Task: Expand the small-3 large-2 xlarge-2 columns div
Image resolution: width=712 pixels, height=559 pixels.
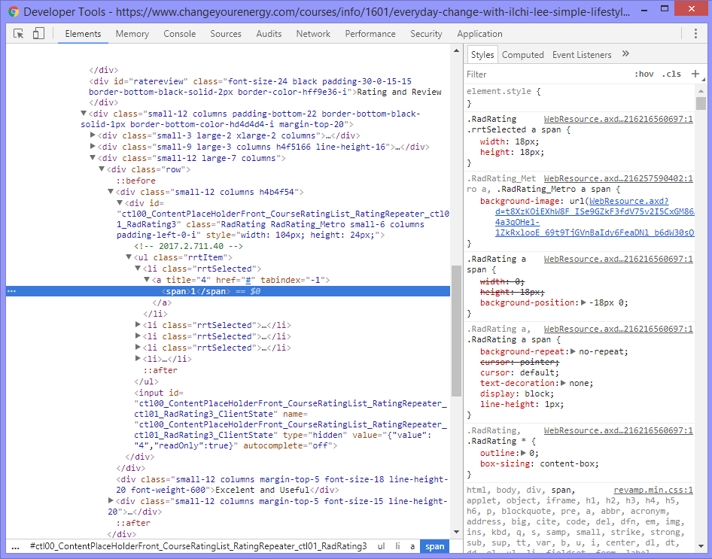Action: point(93,135)
